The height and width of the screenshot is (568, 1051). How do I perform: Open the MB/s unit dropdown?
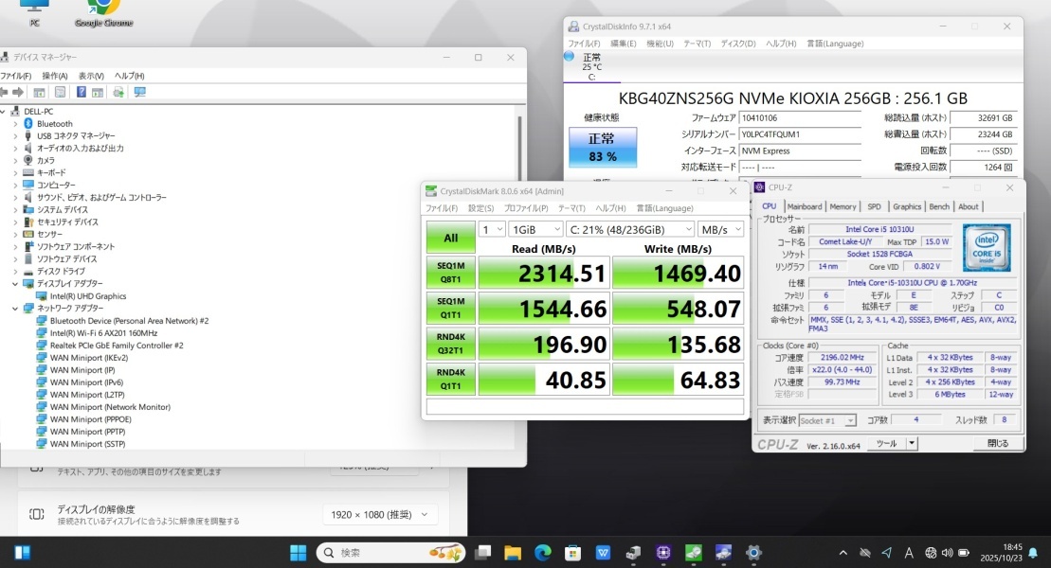coord(720,229)
